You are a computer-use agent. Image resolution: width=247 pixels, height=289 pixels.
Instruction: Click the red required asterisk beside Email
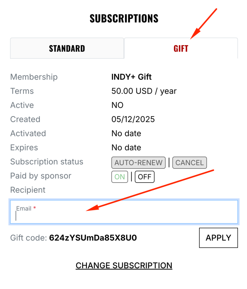[35, 208]
